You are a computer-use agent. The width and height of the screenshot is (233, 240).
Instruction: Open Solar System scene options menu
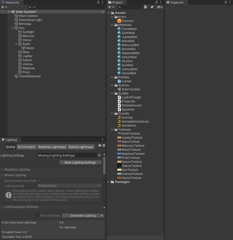point(103,12)
